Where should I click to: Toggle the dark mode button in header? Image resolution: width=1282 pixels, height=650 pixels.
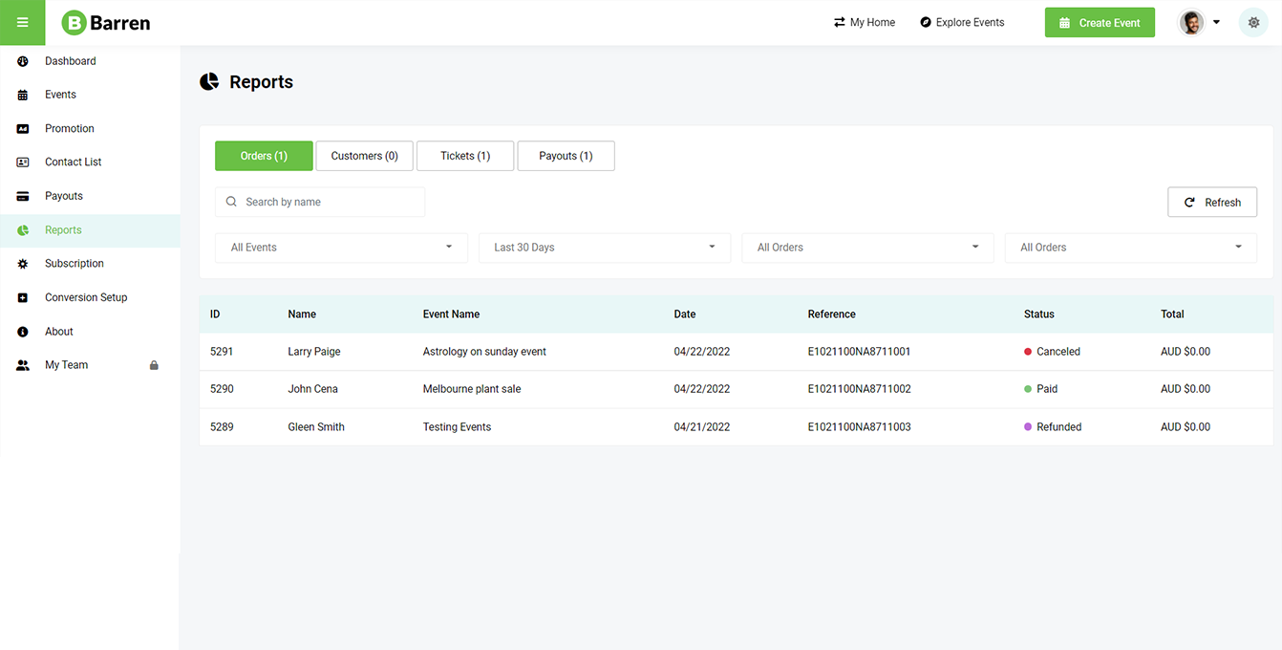pos(1253,23)
